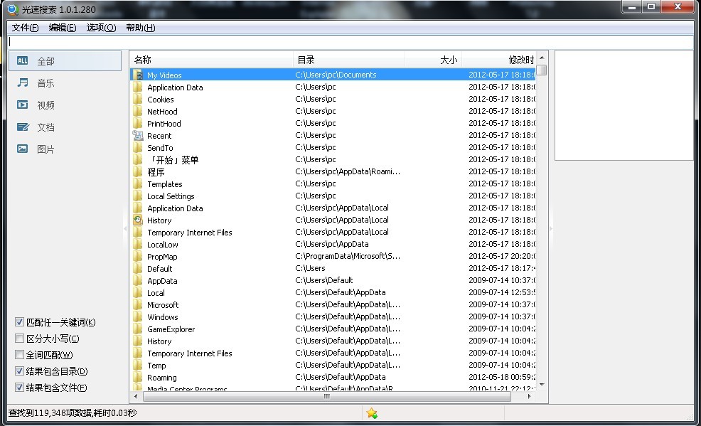Image resolution: width=701 pixels, height=426 pixels.
Task: Click the music category icon in sidebar
Action: [x=23, y=83]
